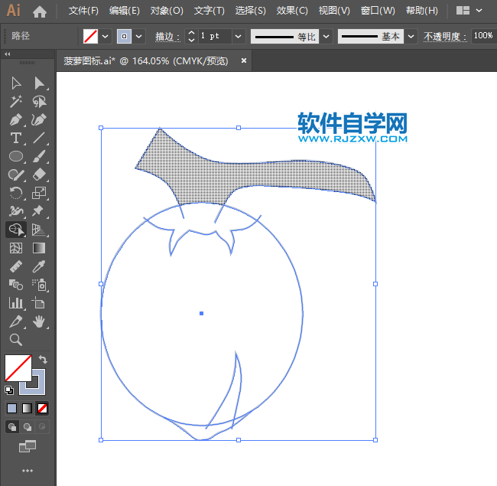
Task: Open the 文件(F) menu
Action: point(83,11)
